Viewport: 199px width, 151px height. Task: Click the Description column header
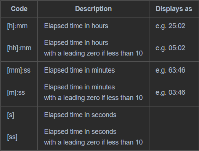click(93, 9)
